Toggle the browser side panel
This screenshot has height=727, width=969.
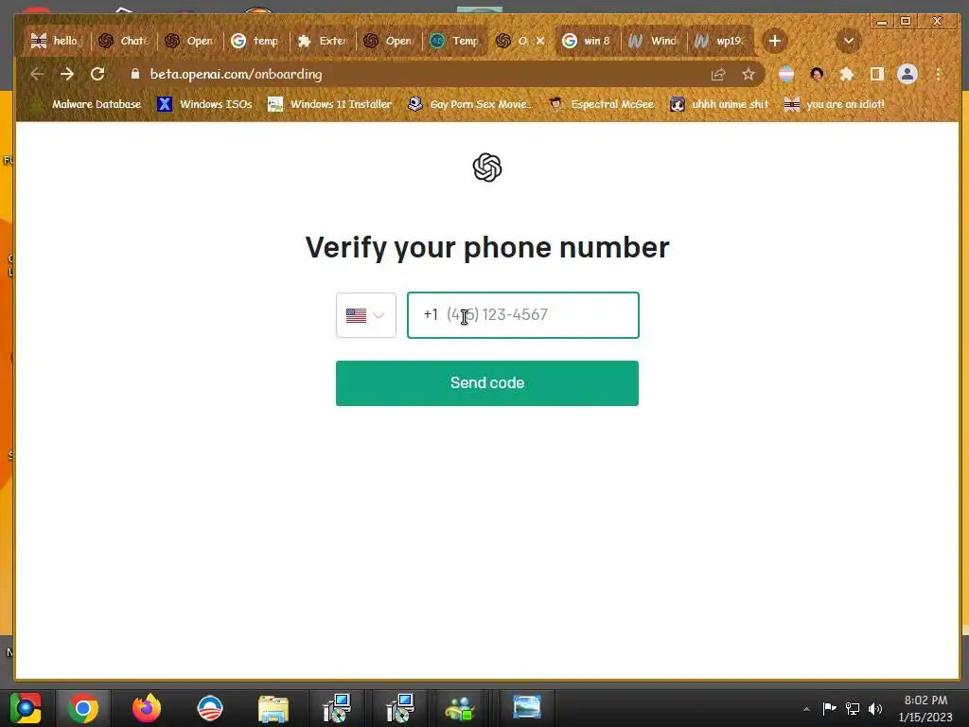click(x=877, y=75)
